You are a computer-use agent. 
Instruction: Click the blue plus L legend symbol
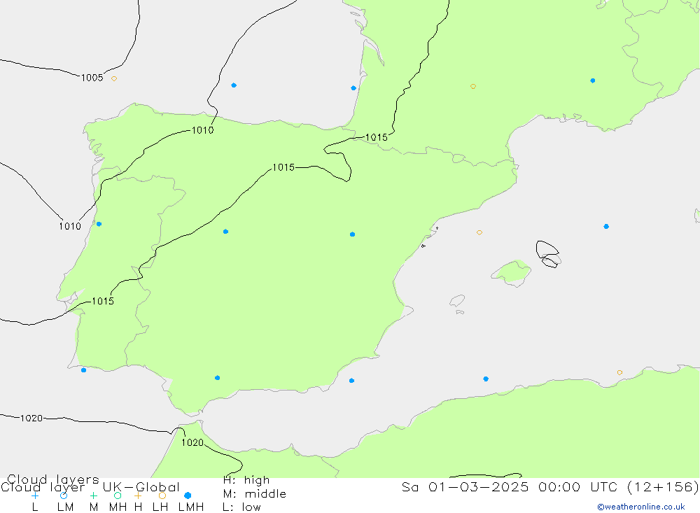pyautogui.click(x=35, y=496)
